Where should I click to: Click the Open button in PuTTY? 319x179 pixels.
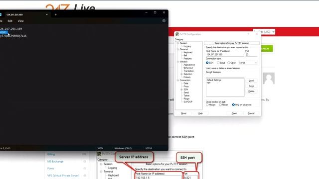(x=234, y=113)
